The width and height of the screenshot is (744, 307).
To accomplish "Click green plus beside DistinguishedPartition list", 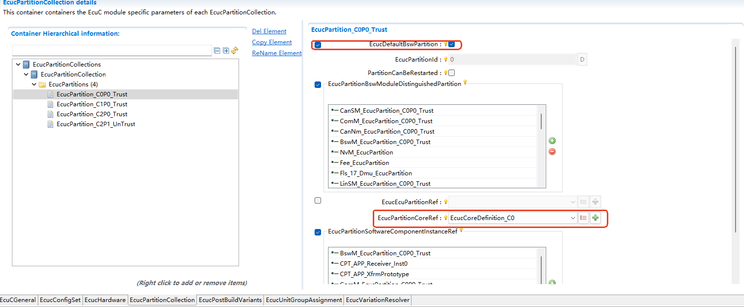I will [x=552, y=141].
